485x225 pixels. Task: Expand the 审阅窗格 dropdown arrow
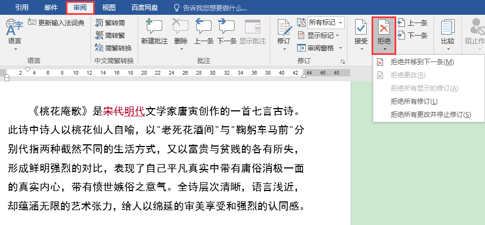(x=340, y=48)
